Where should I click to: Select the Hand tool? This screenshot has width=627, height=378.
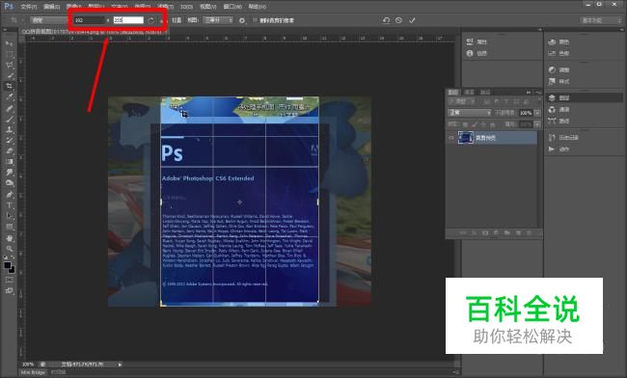click(x=10, y=238)
